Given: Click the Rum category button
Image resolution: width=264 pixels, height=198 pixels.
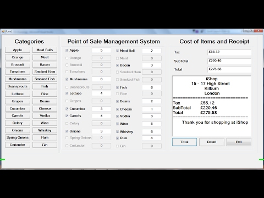Looking at the screenshot, I should pos(45,137).
